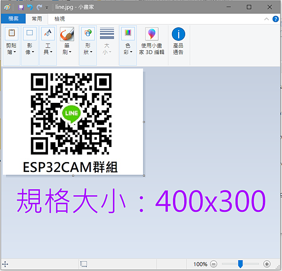Click the Paint app icon in title bar

pyautogui.click(x=7, y=8)
